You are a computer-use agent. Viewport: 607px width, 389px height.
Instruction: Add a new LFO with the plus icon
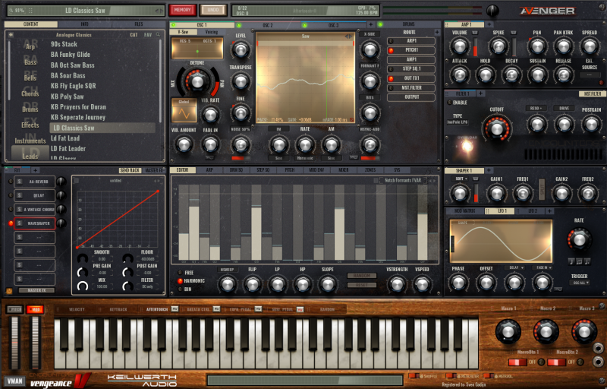549,211
